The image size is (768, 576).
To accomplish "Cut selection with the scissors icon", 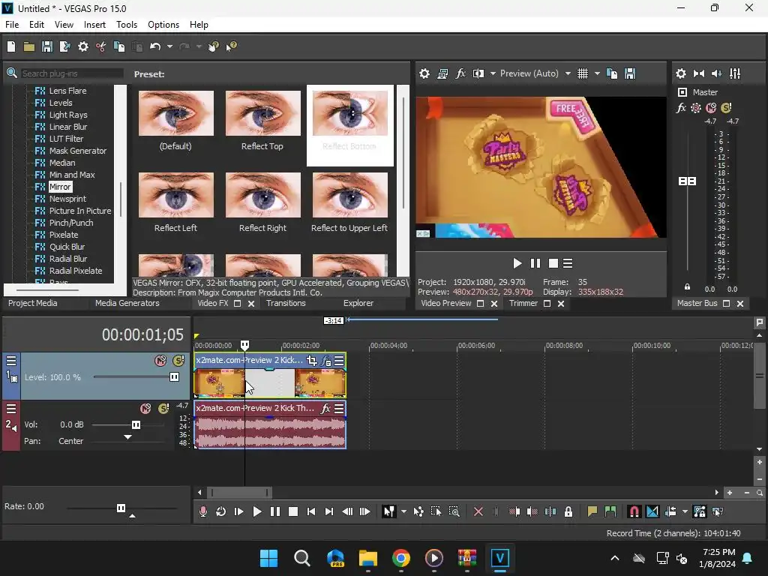I will coord(101,46).
